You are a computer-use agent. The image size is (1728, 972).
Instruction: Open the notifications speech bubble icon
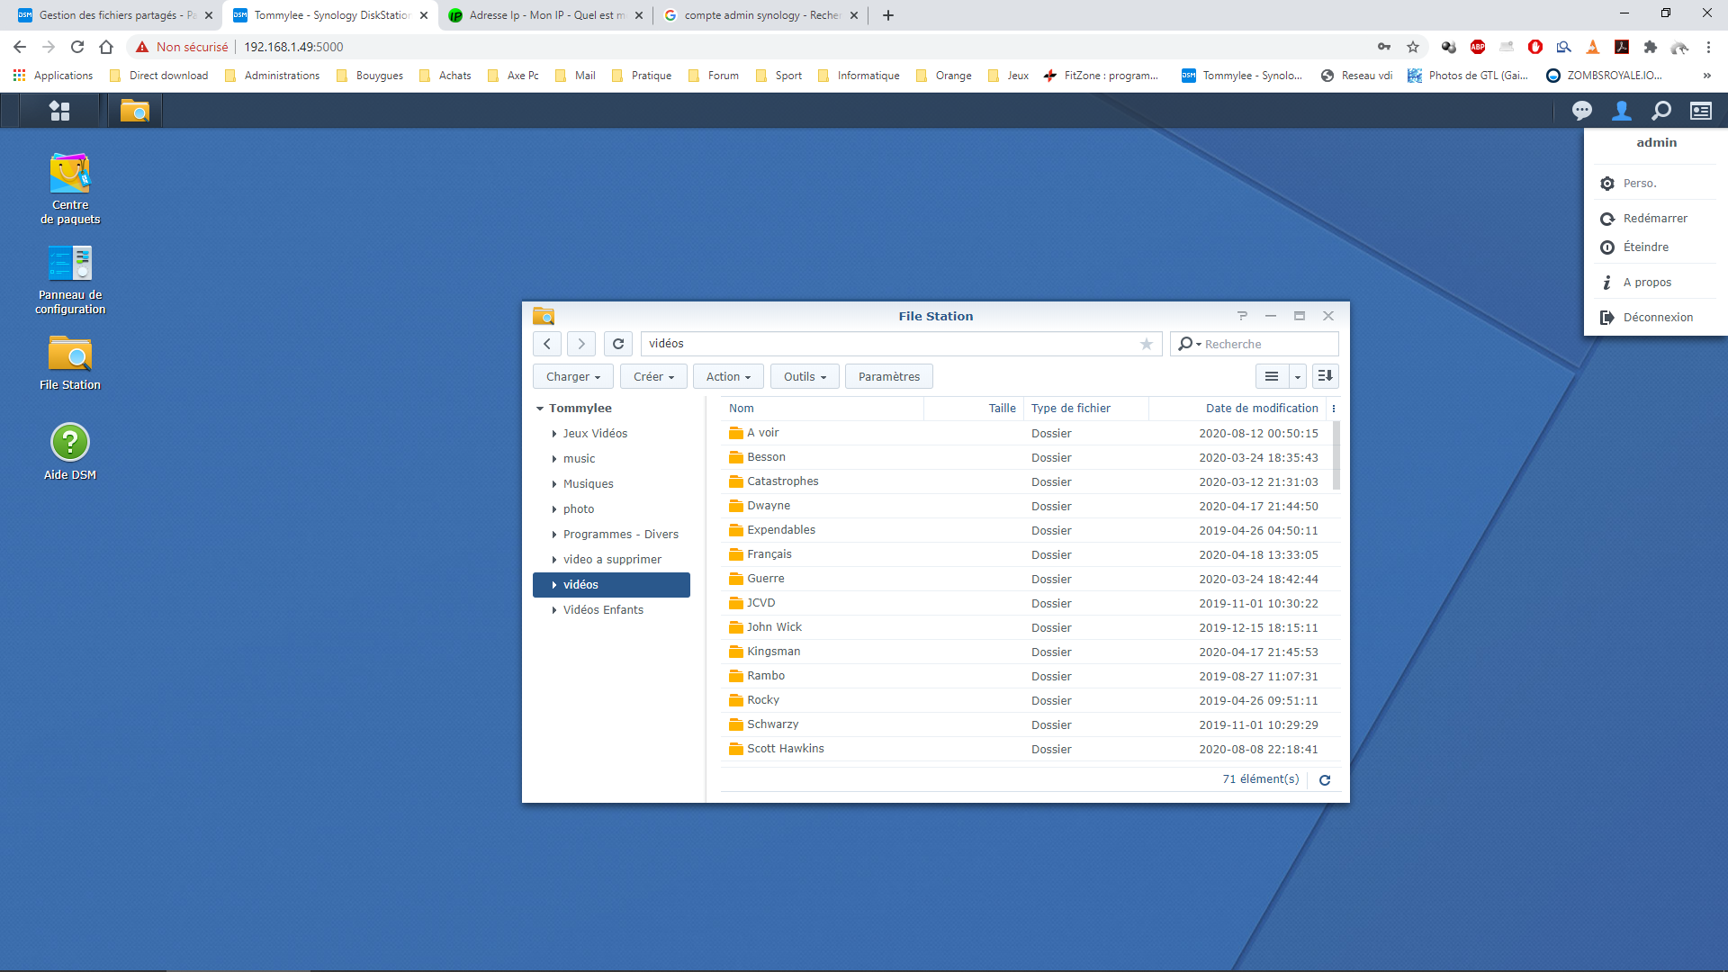[x=1581, y=111]
